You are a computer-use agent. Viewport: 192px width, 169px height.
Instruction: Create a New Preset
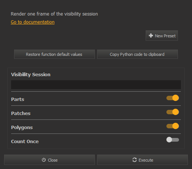[162, 36]
